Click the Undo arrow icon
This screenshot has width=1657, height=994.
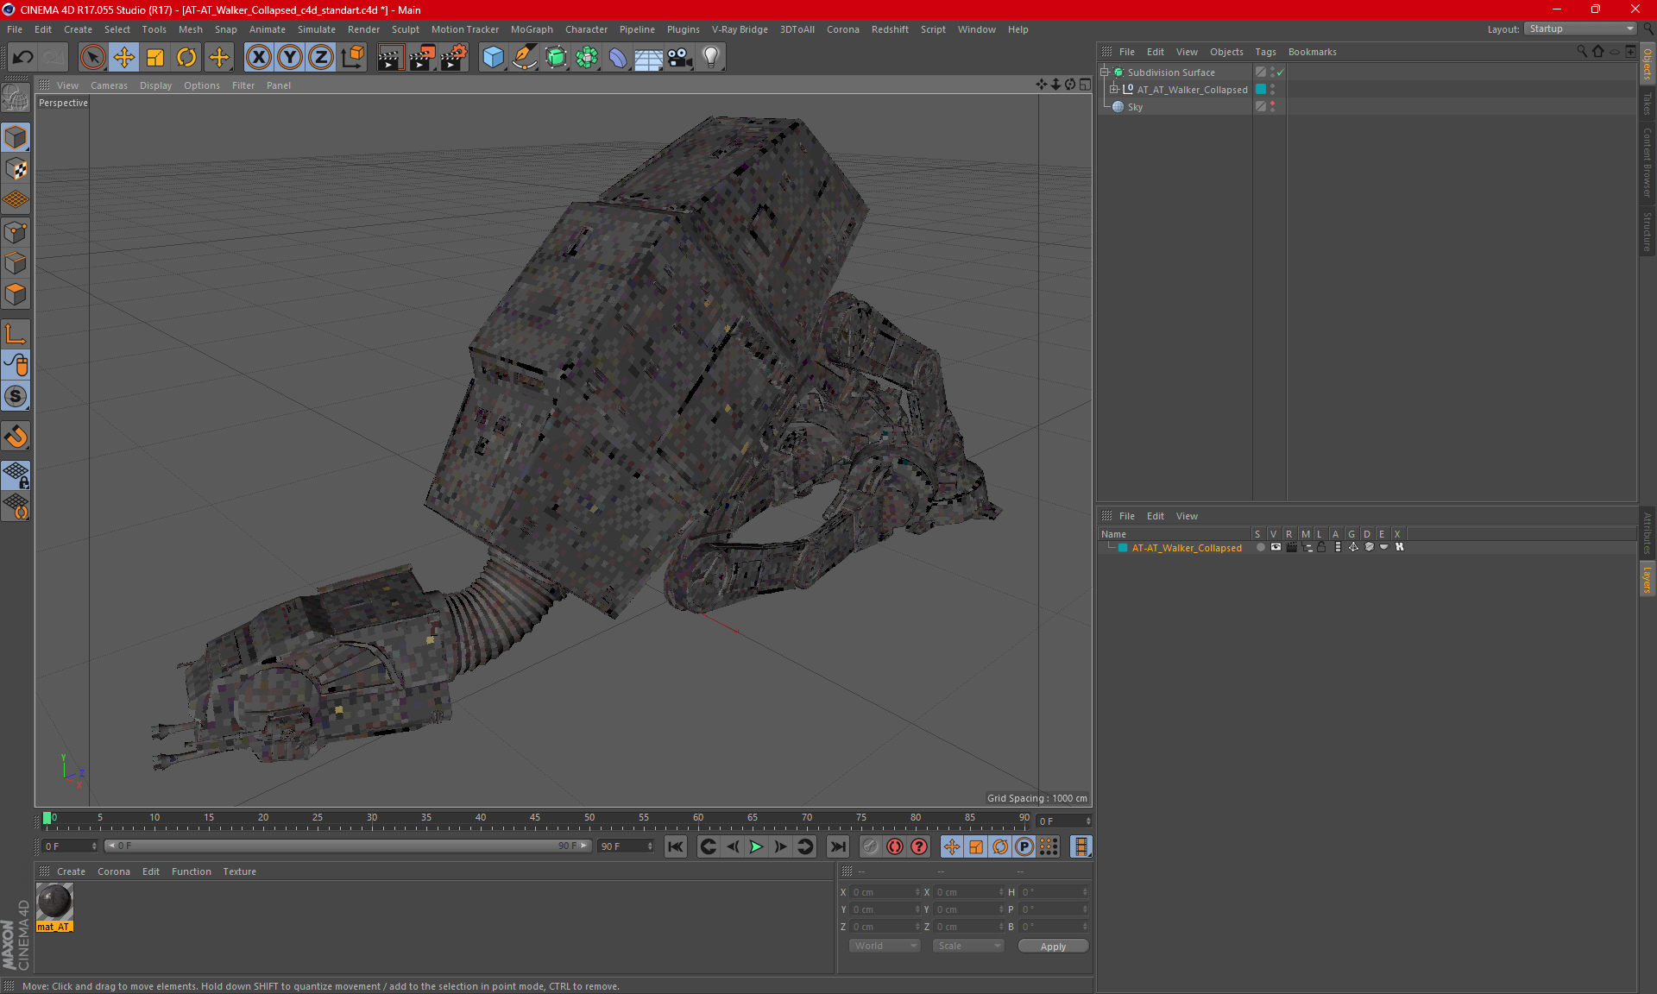pyautogui.click(x=22, y=58)
